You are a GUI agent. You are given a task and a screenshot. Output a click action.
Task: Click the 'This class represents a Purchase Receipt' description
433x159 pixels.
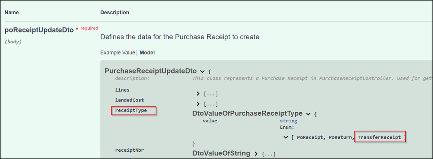[x=313, y=78]
